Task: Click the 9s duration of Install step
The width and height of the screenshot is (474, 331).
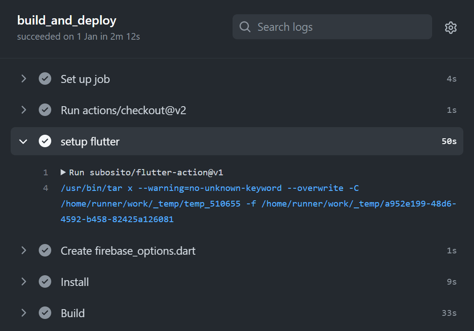Action: pos(452,281)
